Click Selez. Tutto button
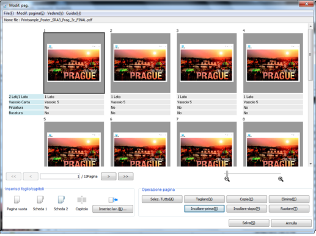 click(x=162, y=199)
